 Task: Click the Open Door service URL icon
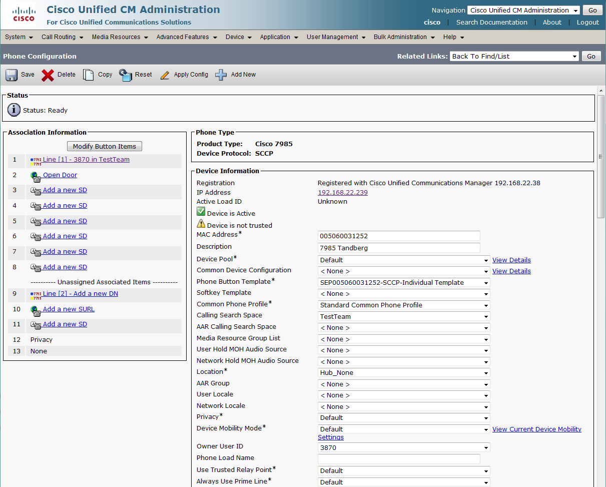click(x=36, y=176)
